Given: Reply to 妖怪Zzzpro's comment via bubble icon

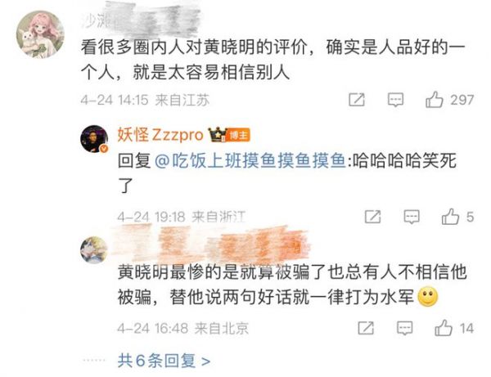Looking at the screenshot, I should (x=412, y=217).
